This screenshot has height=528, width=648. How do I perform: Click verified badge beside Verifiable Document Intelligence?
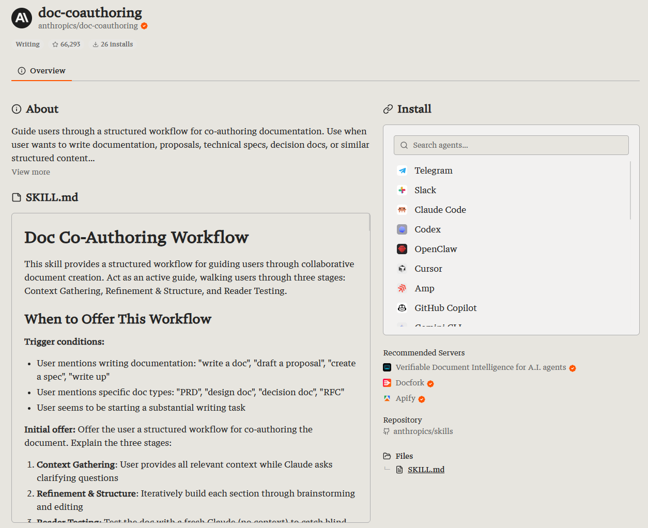[x=573, y=368]
